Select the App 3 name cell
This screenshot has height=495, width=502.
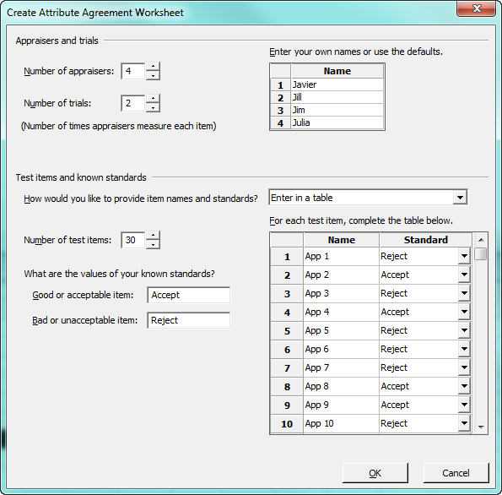tap(342, 293)
